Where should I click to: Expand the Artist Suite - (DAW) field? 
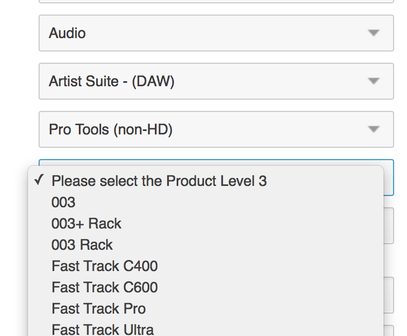tap(112, 81)
